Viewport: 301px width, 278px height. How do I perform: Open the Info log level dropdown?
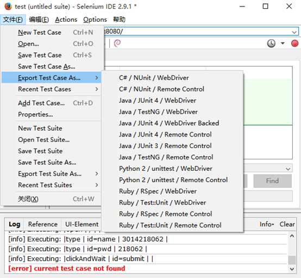266,224
